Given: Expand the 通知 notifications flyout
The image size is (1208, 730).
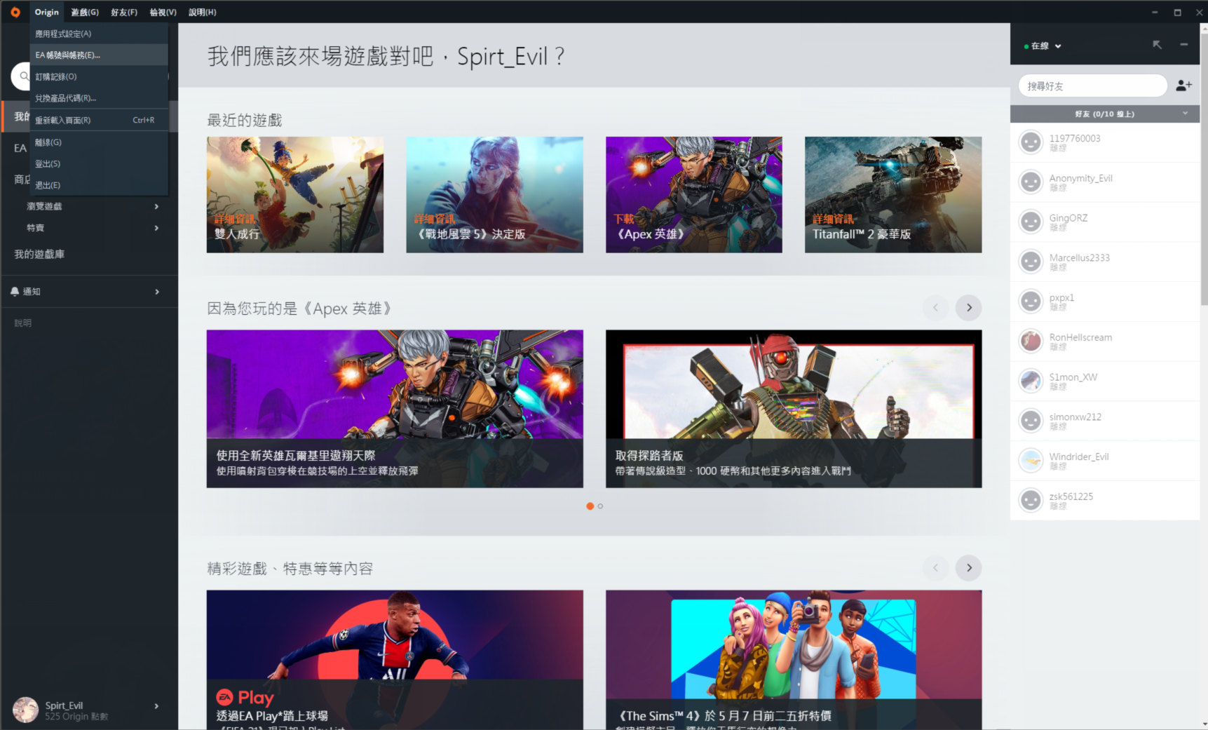Looking at the screenshot, I should coord(156,292).
